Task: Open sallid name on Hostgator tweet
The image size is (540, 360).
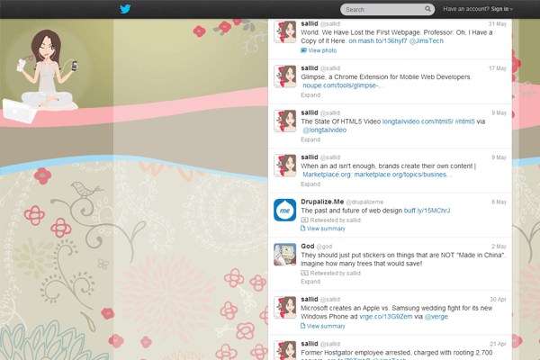Action: [x=310, y=344]
